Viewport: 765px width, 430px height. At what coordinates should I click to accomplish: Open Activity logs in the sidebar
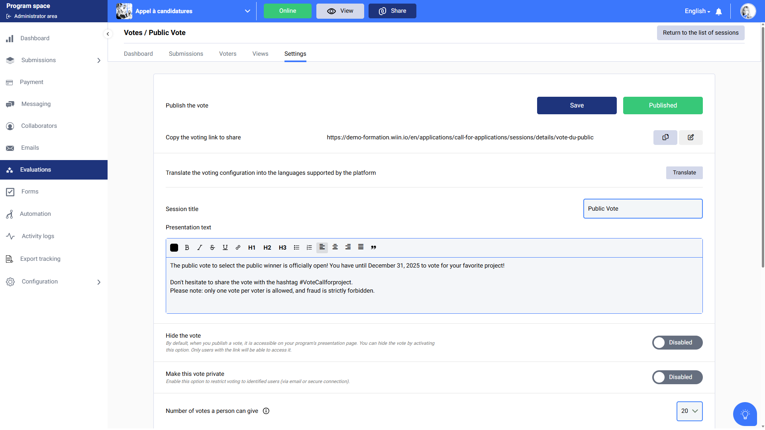[x=38, y=236]
